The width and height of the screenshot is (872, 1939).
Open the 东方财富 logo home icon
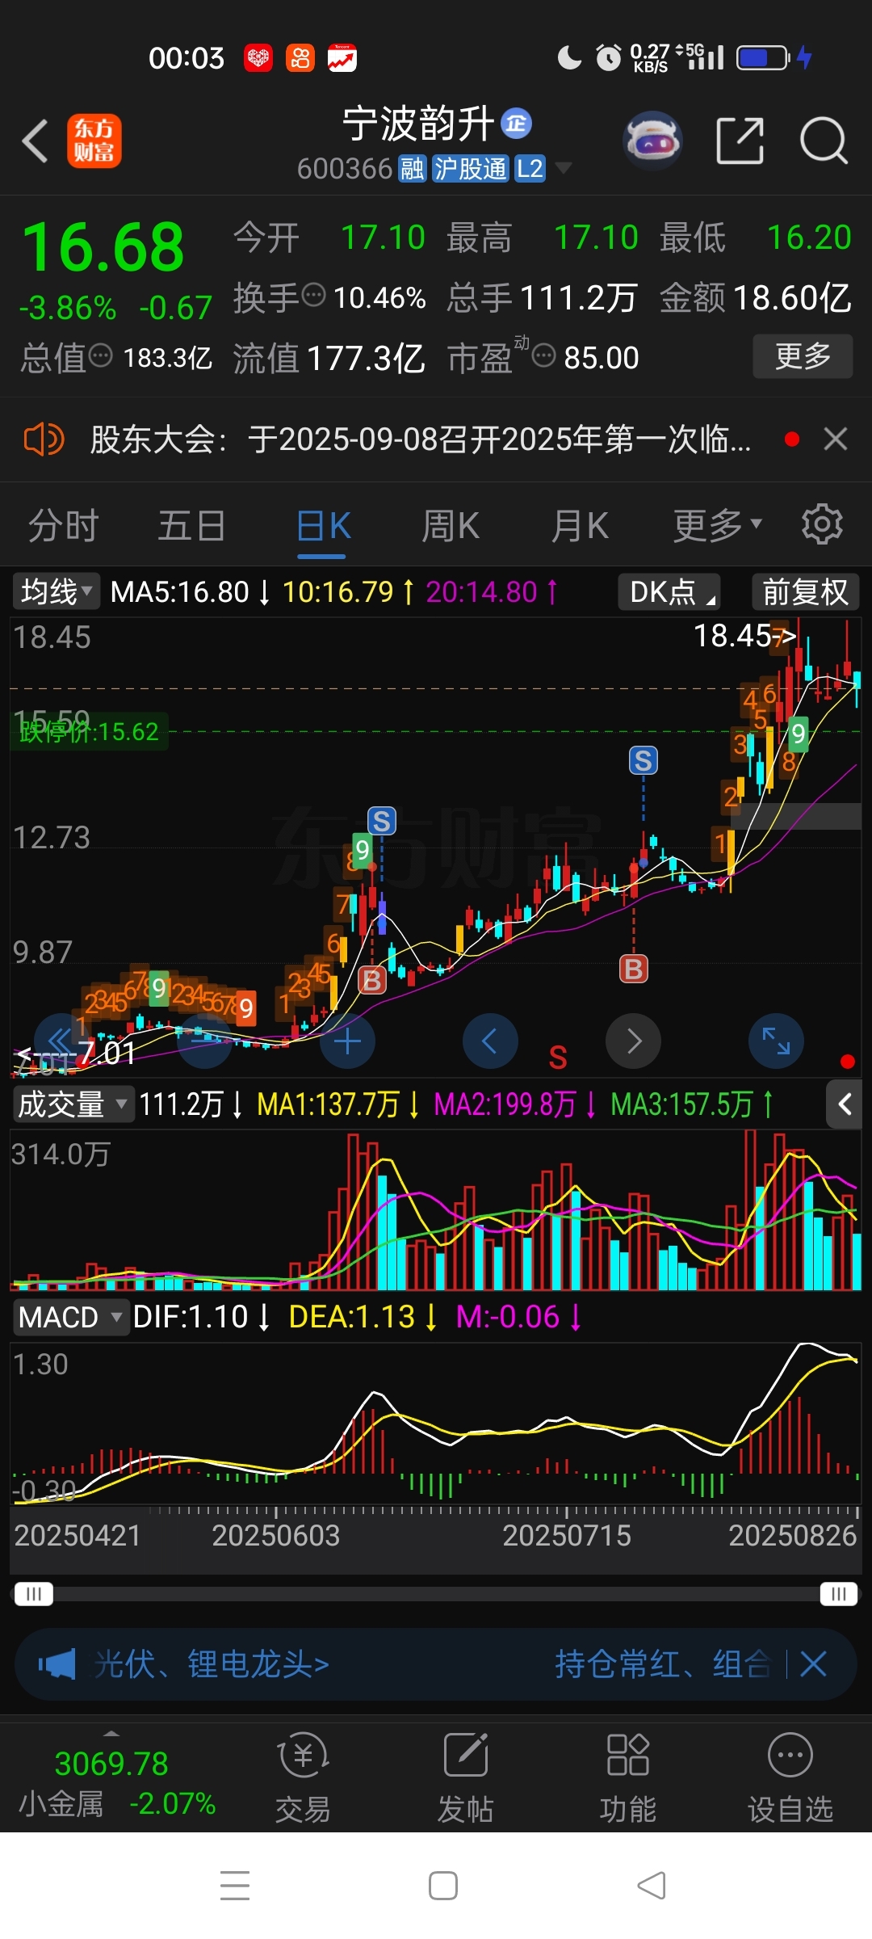tap(94, 141)
